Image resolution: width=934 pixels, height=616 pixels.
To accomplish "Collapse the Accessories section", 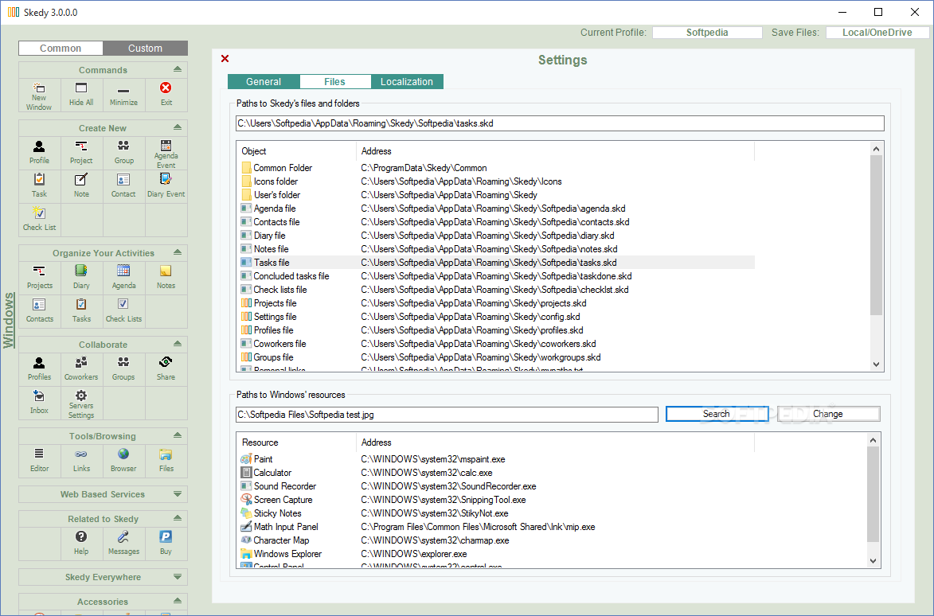I will coord(178,601).
